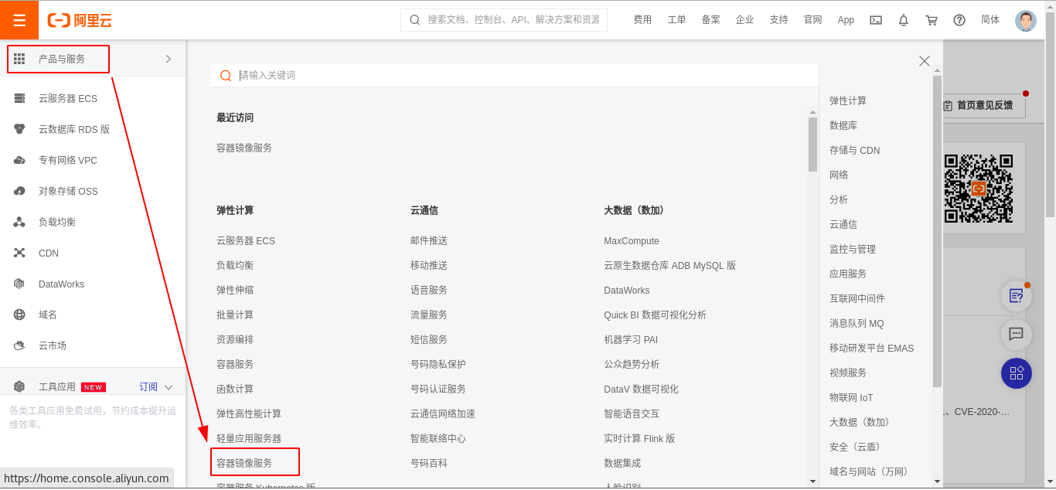The image size is (1056, 490).
Task: Click the VPC cloud icon in sidebar
Action: click(x=19, y=160)
